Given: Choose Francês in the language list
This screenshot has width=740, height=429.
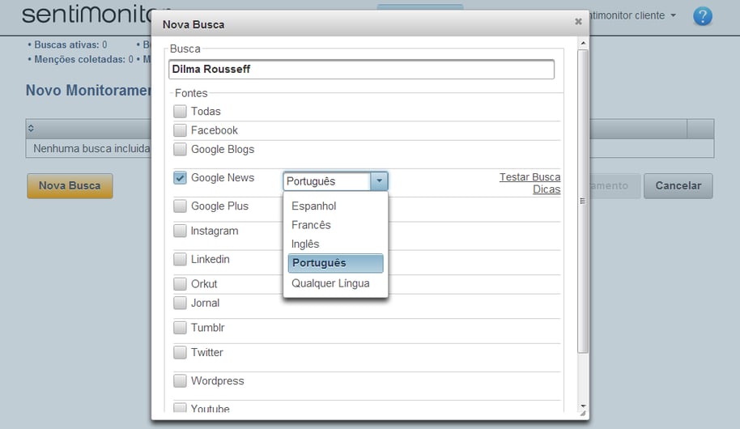Looking at the screenshot, I should tap(335, 225).
